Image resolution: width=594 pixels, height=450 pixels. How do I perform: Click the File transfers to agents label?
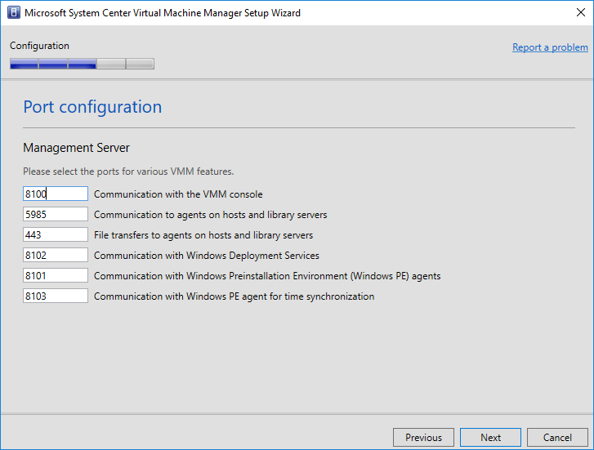pos(203,235)
